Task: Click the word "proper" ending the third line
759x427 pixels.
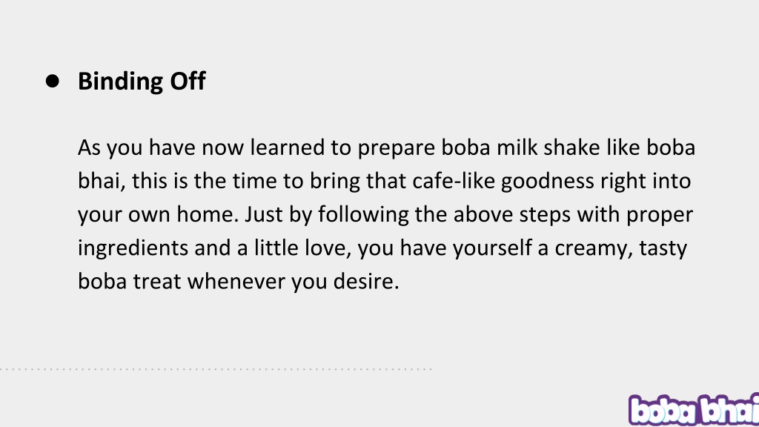Action: [660, 216]
